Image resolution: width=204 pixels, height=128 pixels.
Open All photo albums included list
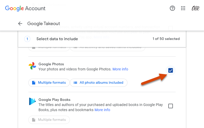tap(99, 82)
